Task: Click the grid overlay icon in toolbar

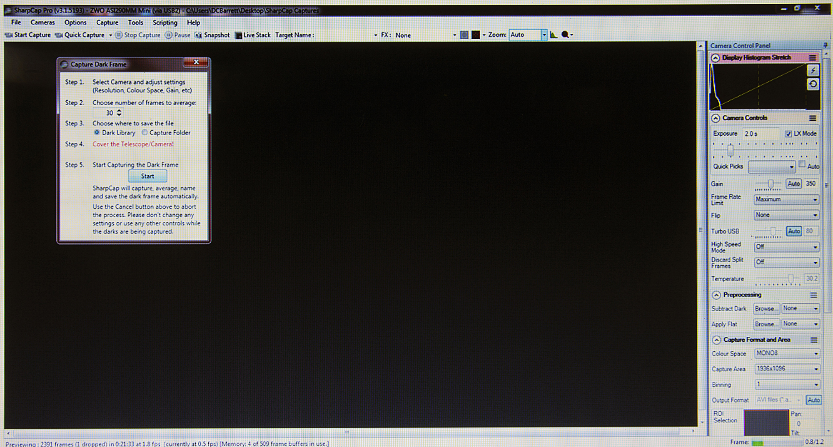Action: click(x=464, y=35)
